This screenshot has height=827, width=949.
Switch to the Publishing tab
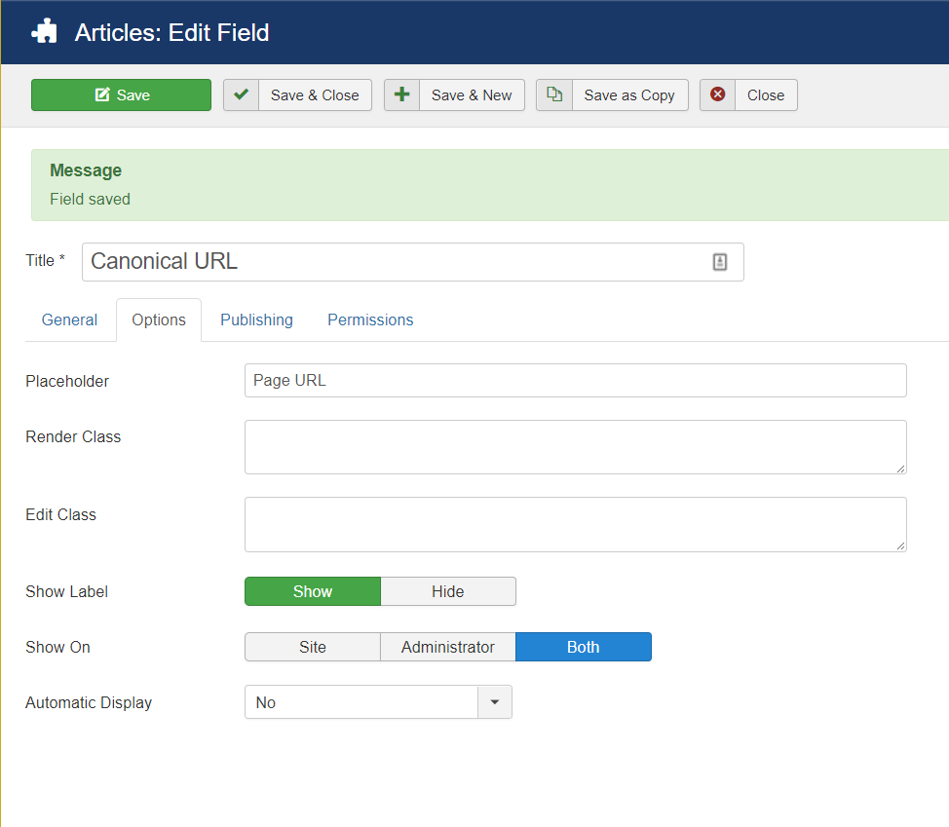(x=256, y=320)
